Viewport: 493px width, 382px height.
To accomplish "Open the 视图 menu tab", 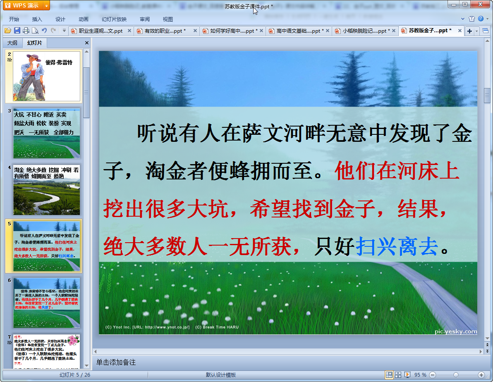I will (x=168, y=19).
